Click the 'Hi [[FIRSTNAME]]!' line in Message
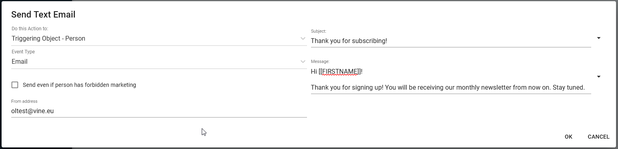This screenshot has height=149, width=618. (x=337, y=72)
